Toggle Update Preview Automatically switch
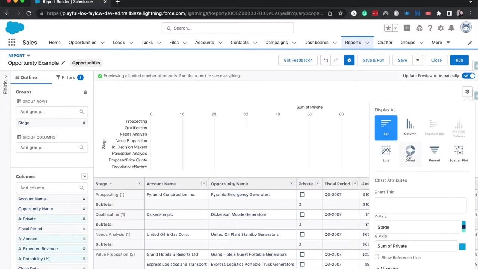Screen dimensions: 478x269 (x=468, y=76)
